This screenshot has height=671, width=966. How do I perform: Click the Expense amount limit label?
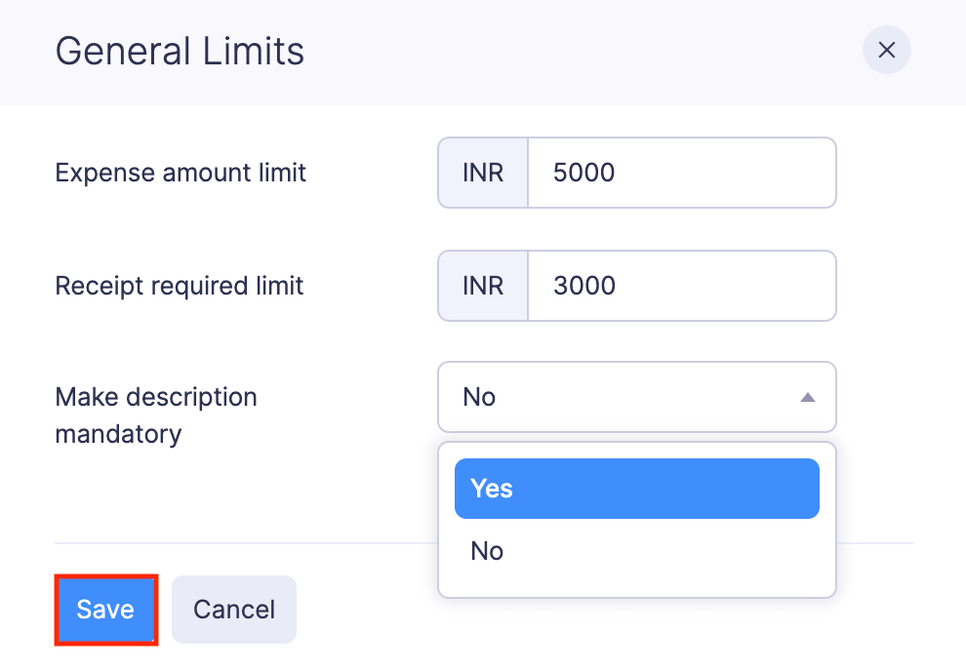point(180,173)
